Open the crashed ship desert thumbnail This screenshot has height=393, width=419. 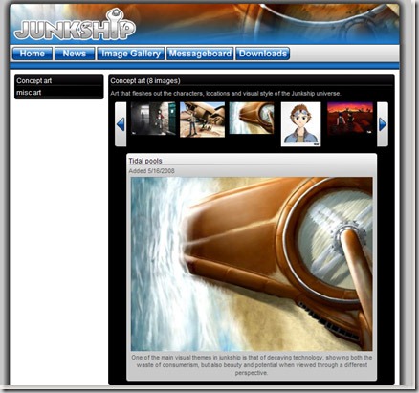(x=202, y=120)
